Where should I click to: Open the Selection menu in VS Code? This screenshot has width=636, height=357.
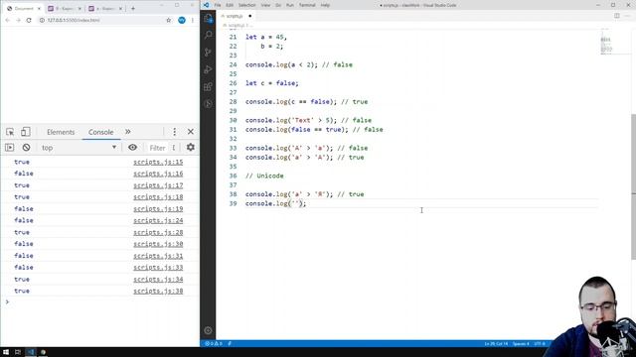[x=246, y=5]
